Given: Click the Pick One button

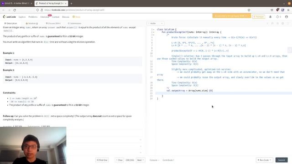Looking at the screenshot, I should (x=102, y=160).
